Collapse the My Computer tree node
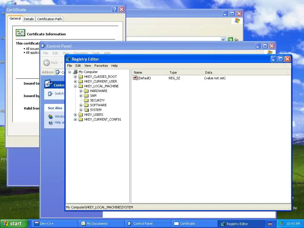Image resolution: width=304 pixels, height=228 pixels. point(69,72)
